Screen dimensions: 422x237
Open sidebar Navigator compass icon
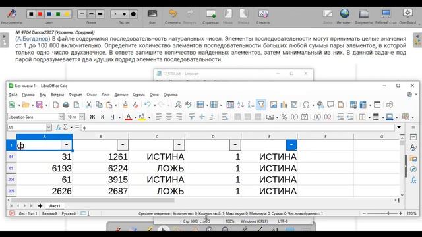(413, 169)
